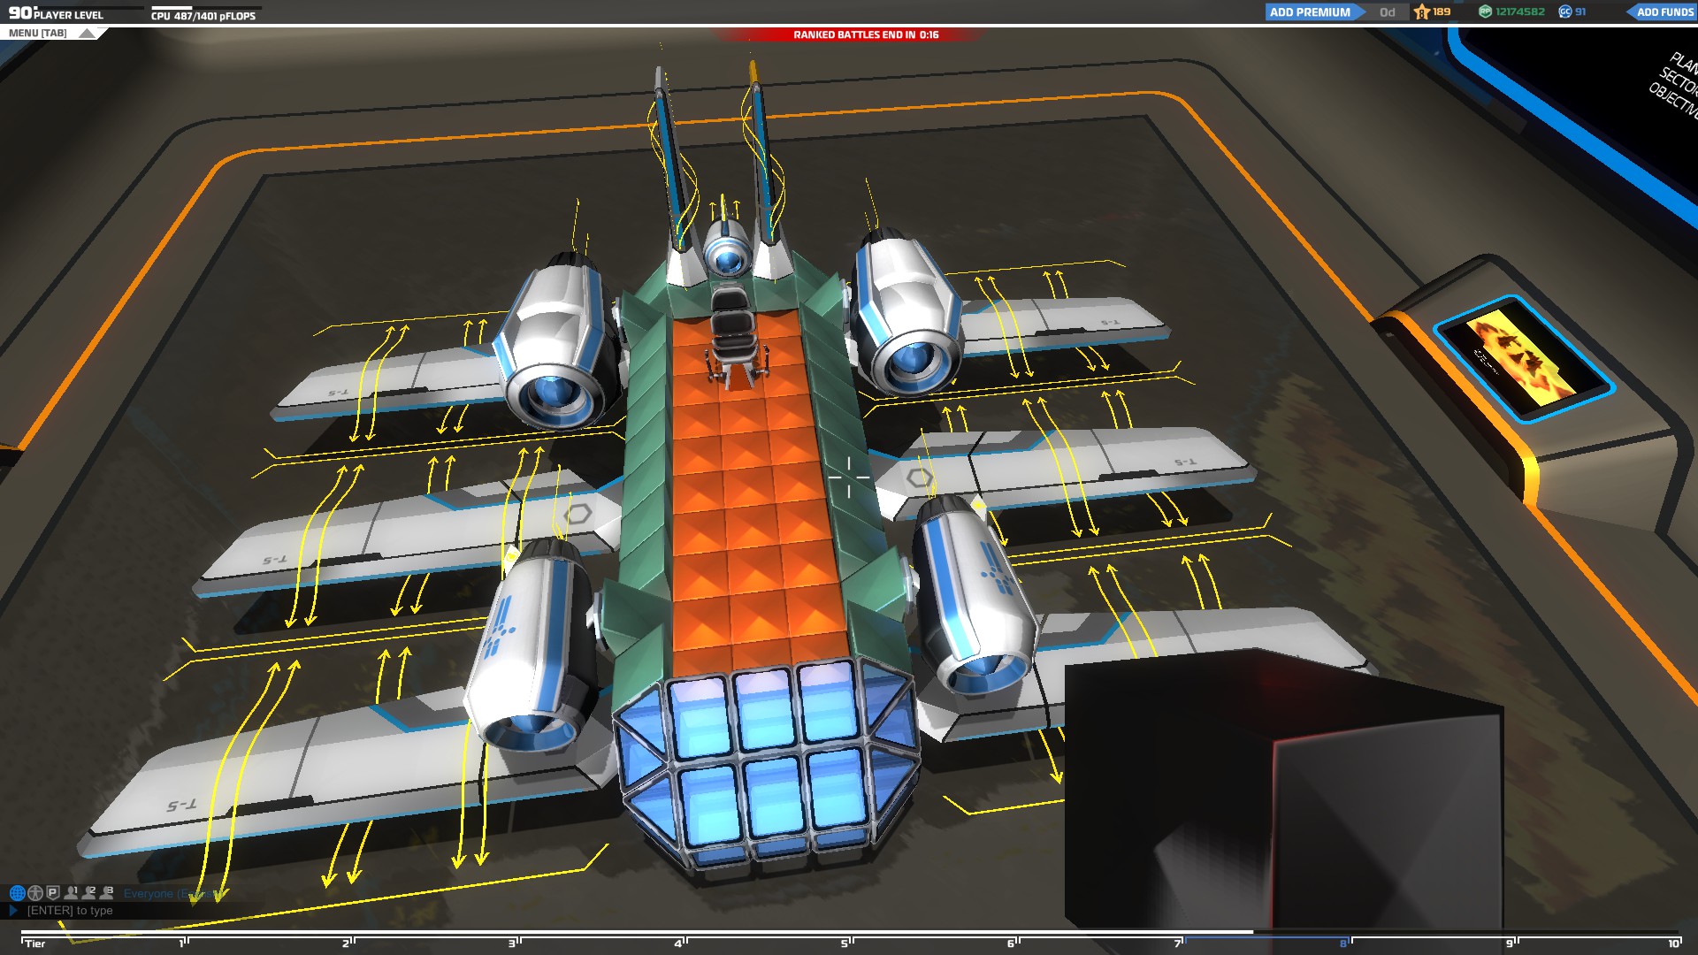Click the body-figure chat channel icon
This screenshot has width=1698, height=955.
point(35,893)
